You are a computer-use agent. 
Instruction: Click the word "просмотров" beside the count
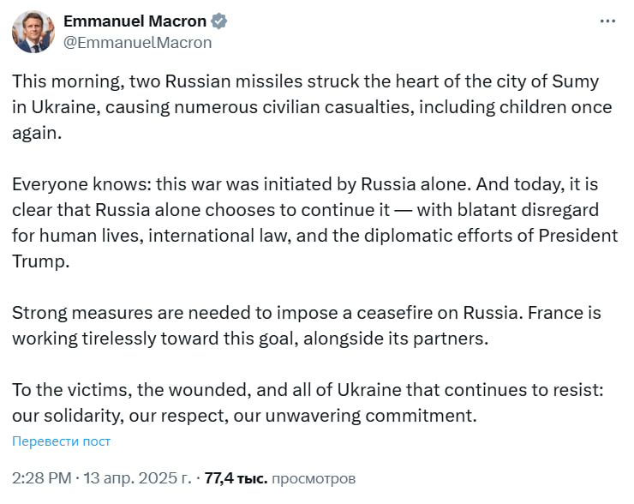[314, 478]
